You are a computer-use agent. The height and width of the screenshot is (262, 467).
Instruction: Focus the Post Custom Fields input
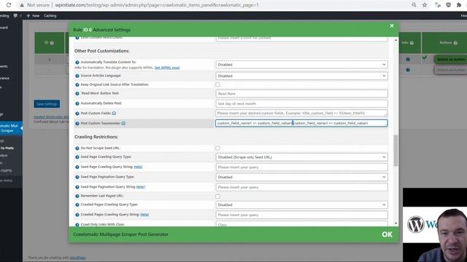point(301,114)
